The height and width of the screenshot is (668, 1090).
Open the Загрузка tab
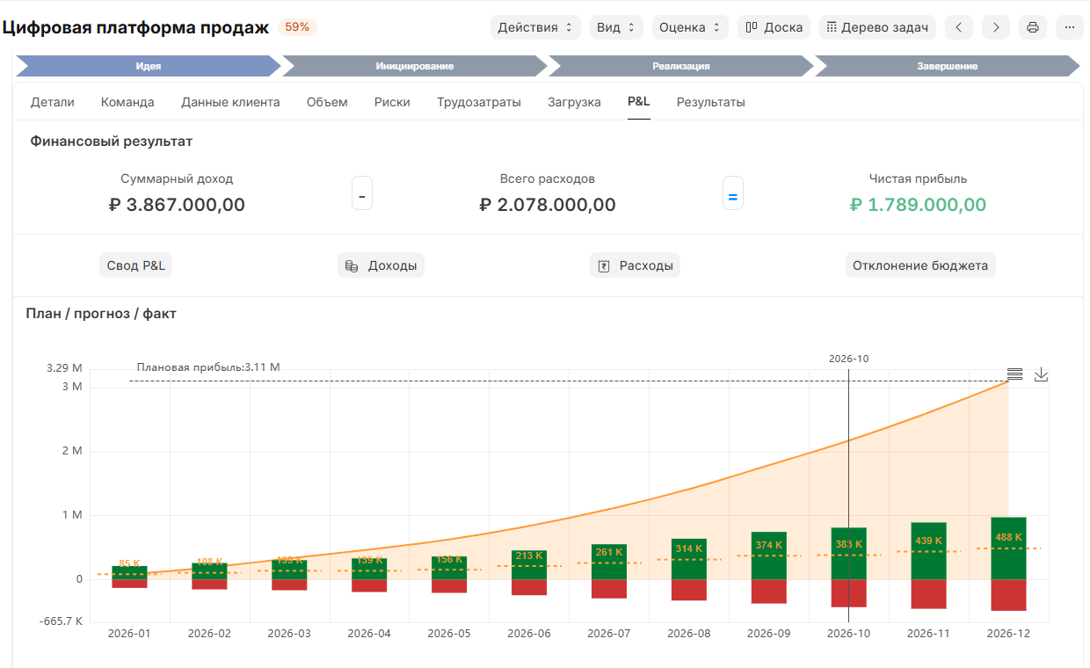click(x=574, y=102)
